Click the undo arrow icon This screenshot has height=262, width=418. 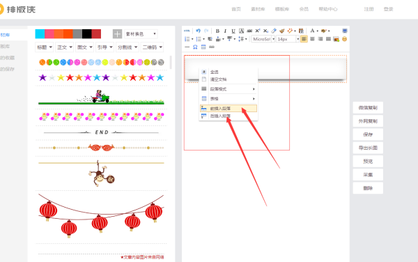pos(198,31)
